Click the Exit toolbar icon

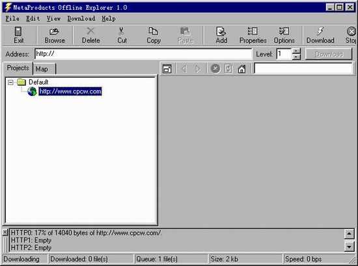point(18,31)
